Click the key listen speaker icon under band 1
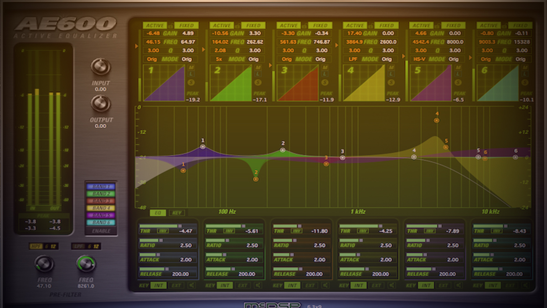Screen dimensions: 547x308 pyautogui.click(x=192, y=285)
